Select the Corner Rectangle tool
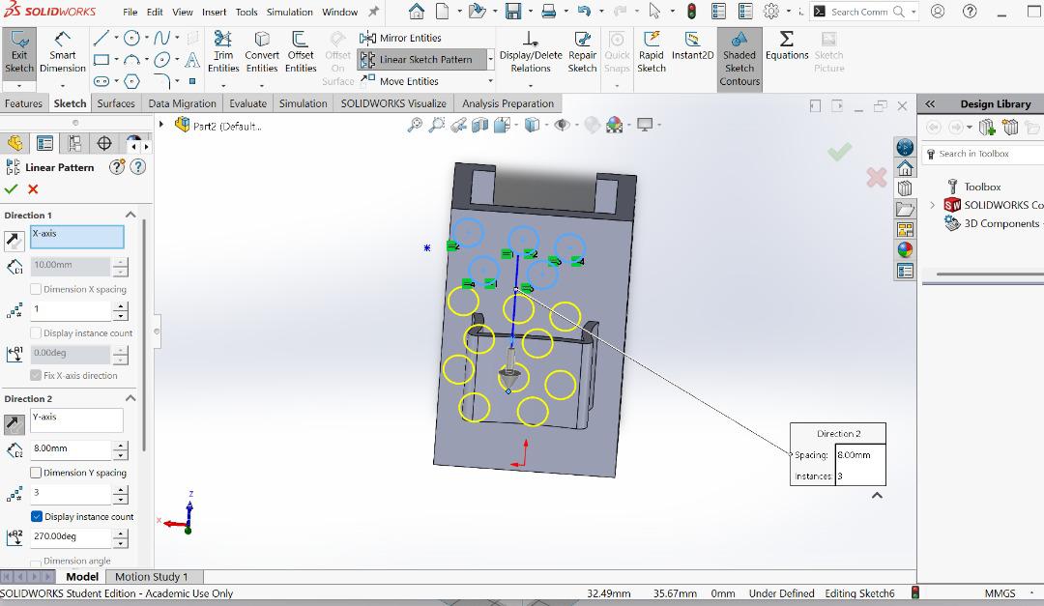The height and width of the screenshot is (606, 1044). tap(101, 60)
